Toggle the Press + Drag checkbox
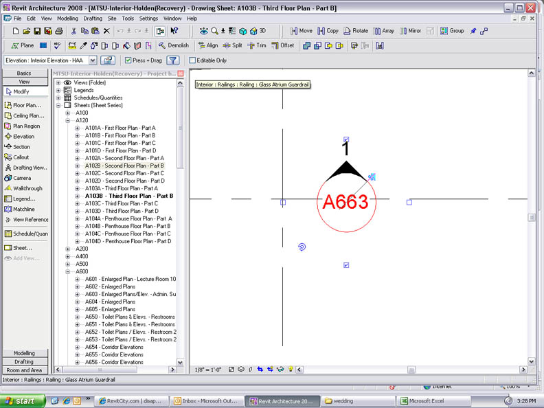Viewport: 544px width, 408px height. pos(128,60)
